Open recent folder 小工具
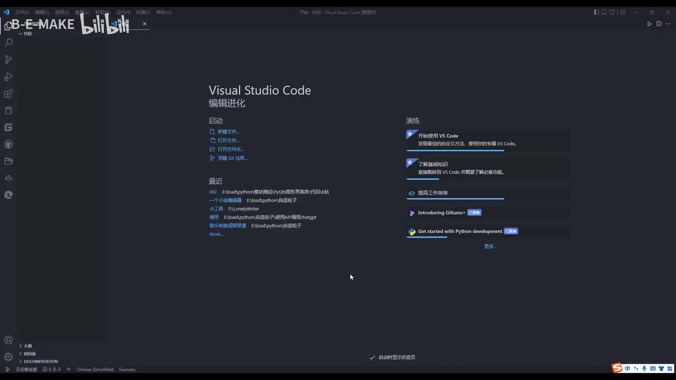 point(216,209)
